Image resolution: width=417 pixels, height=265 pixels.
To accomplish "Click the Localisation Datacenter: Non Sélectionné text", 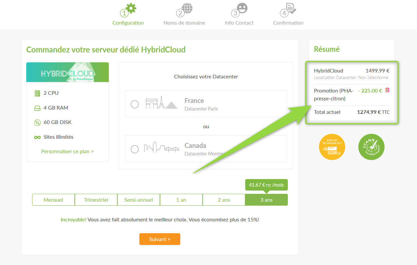I will pyautogui.click(x=351, y=78).
